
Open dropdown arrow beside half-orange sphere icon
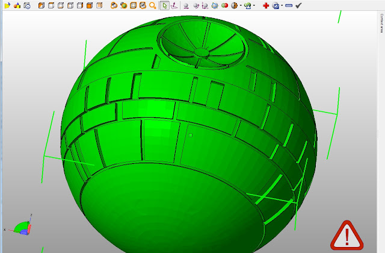pyautogui.click(x=241, y=5)
